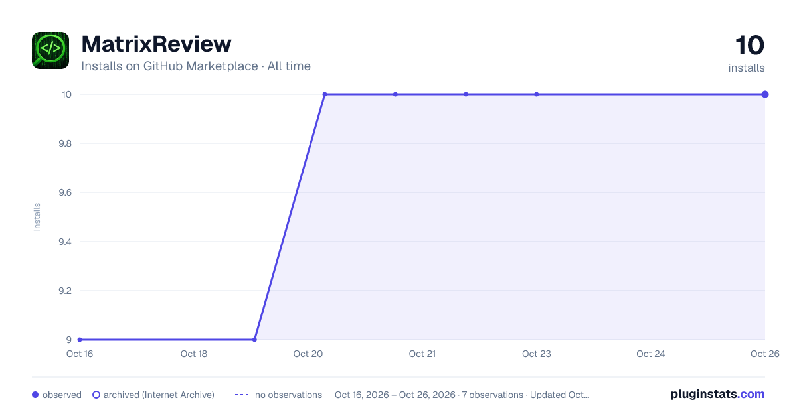Viewport: 797px width, 418px height.
Task: Click the '9.4' y-axis tick label
Action: (x=65, y=242)
